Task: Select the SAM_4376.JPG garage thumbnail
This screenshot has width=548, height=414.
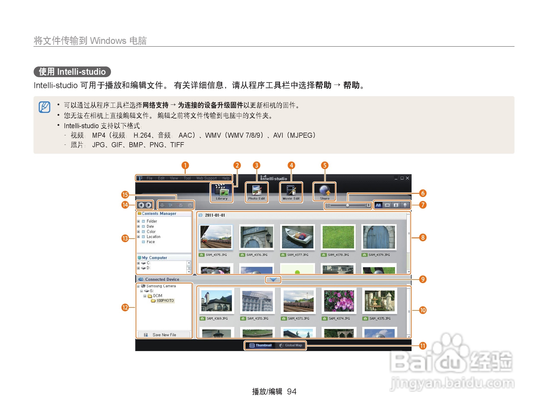Action: click(x=257, y=237)
